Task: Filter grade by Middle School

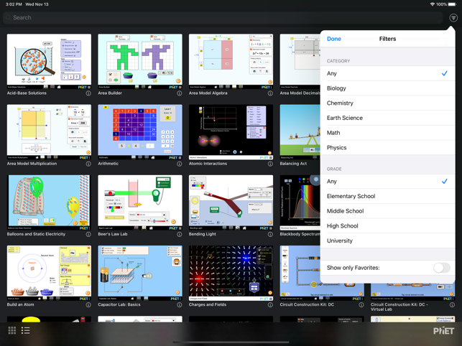Action: tap(387, 211)
